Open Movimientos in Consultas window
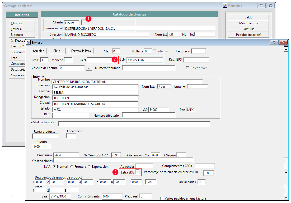Image resolution: width=291 pixels, height=203 pixels. tap(248, 23)
